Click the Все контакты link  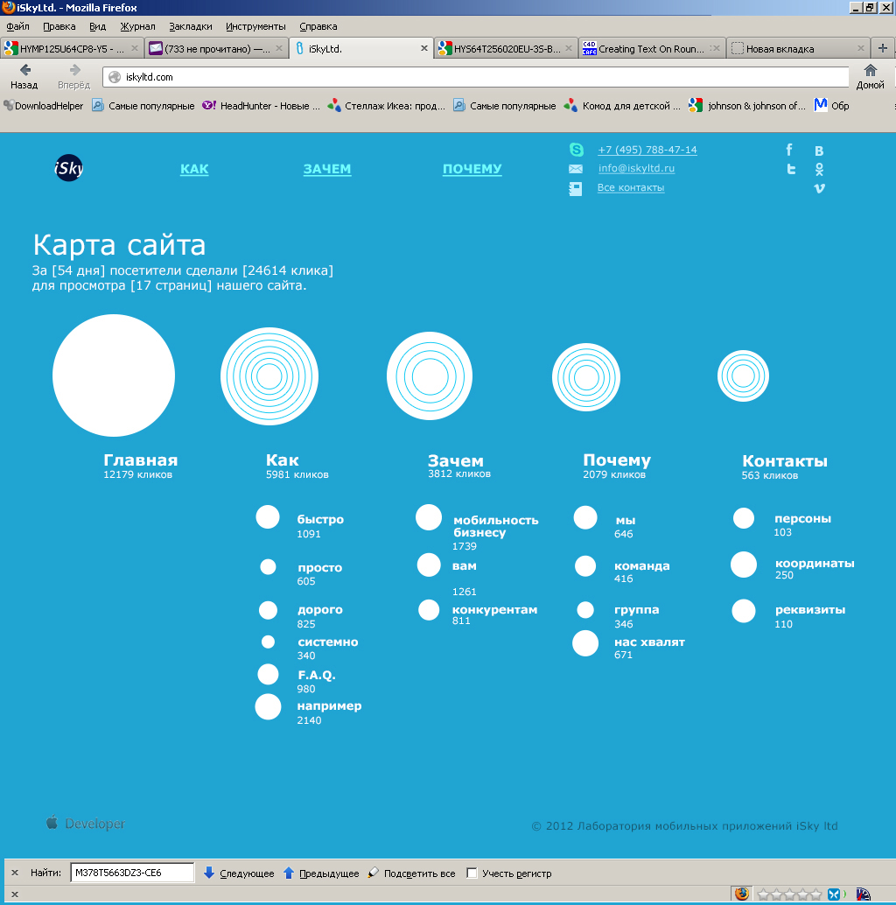631,187
